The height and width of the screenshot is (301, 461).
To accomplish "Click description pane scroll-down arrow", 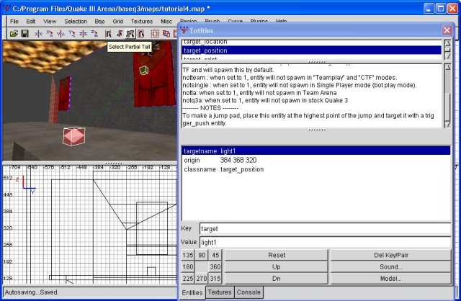I will coord(447,125).
